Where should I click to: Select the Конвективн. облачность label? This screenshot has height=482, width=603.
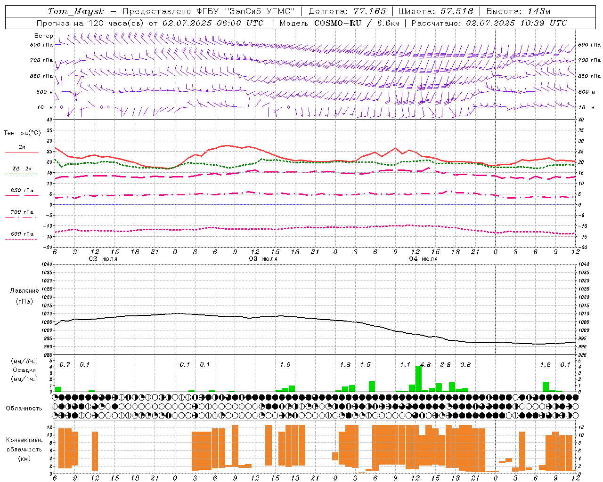[24, 445]
